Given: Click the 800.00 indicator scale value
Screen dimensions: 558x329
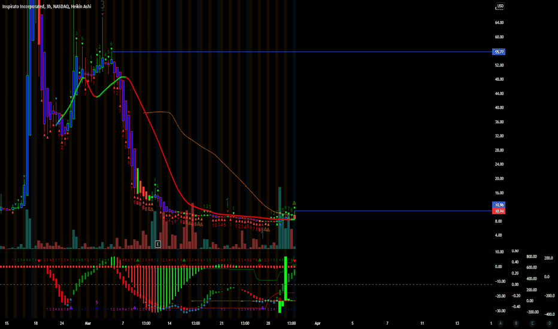Looking at the screenshot, I should [x=531, y=257].
